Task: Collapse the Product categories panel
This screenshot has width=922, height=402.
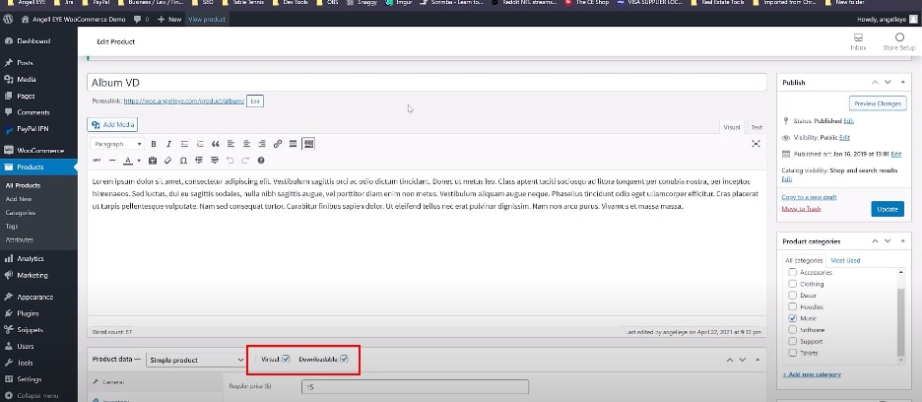Action: tap(902, 241)
